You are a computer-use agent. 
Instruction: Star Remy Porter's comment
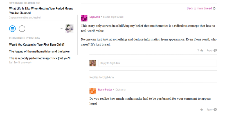pos(202,110)
